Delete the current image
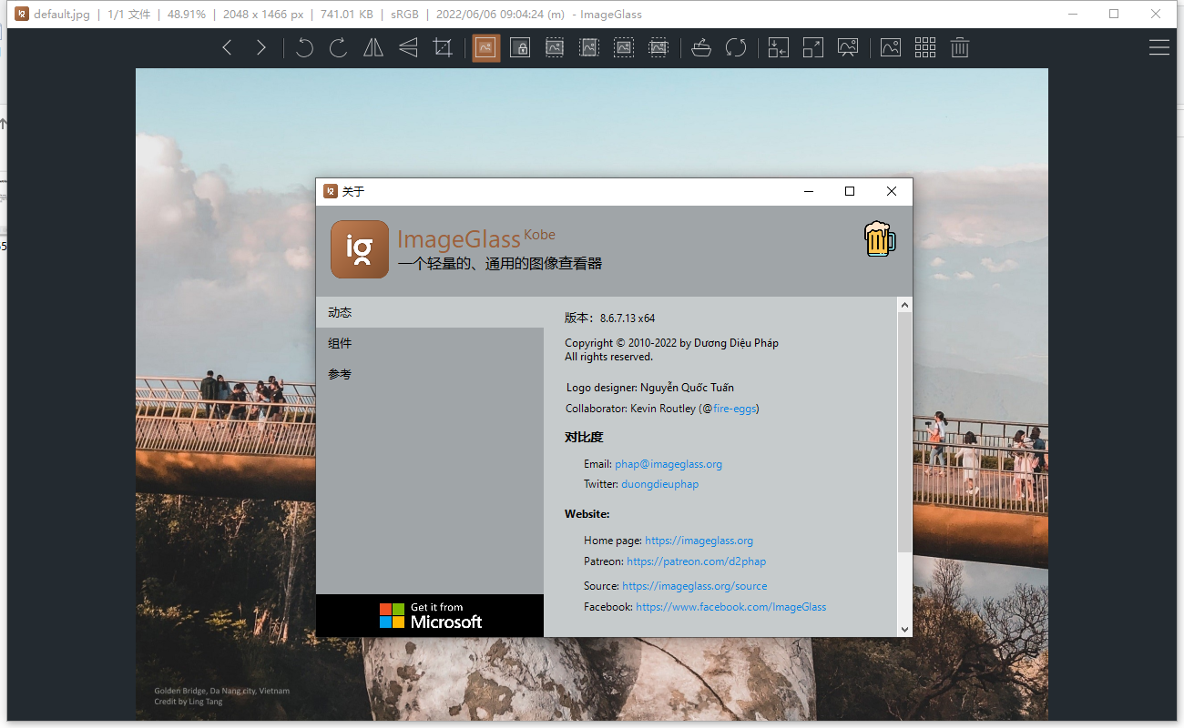1184x728 pixels. click(959, 47)
